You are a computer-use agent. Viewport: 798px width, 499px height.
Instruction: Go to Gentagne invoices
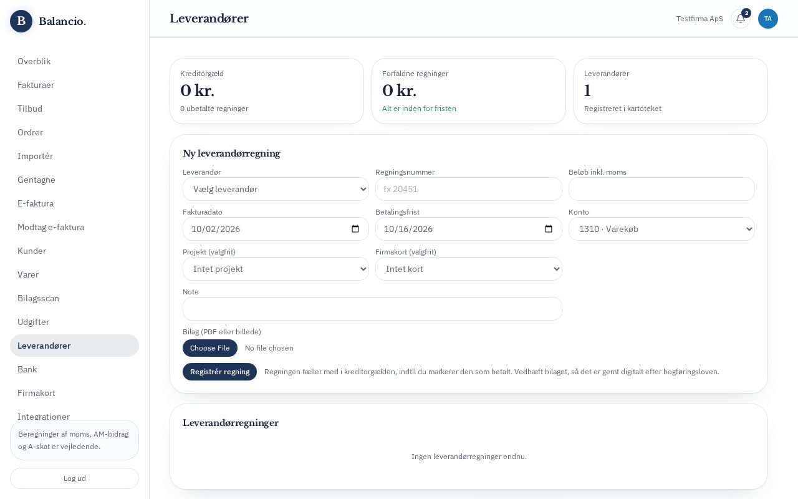[74, 180]
